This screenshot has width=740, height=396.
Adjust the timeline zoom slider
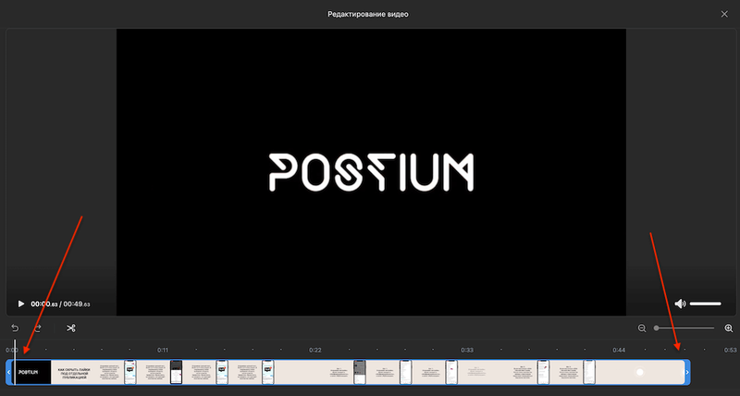coord(684,328)
